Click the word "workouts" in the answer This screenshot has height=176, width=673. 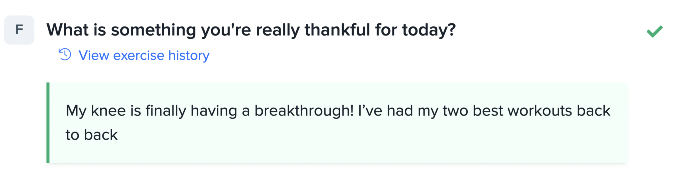(x=539, y=111)
